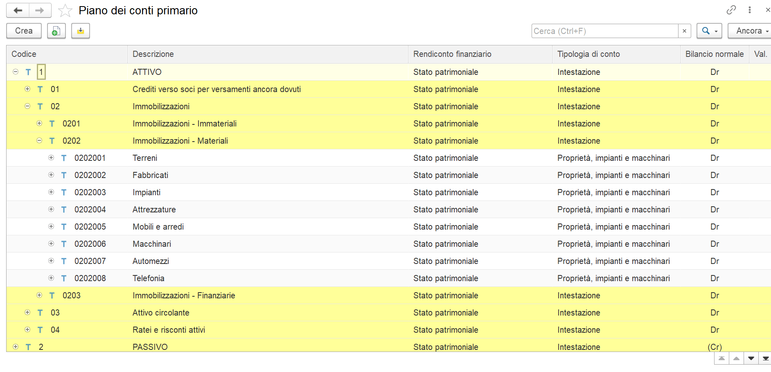This screenshot has width=771, height=372.
Task: Expand account 01 Crediti verso soci
Action: pyautogui.click(x=27, y=89)
